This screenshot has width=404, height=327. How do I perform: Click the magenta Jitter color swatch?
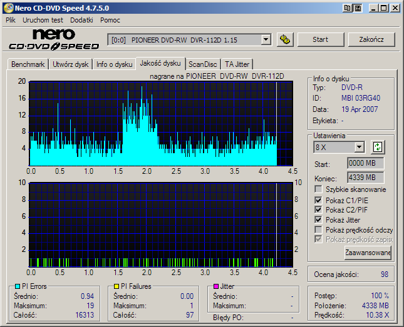[x=216, y=286]
